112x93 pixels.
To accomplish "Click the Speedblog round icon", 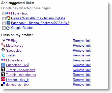I will coord(3,50).
